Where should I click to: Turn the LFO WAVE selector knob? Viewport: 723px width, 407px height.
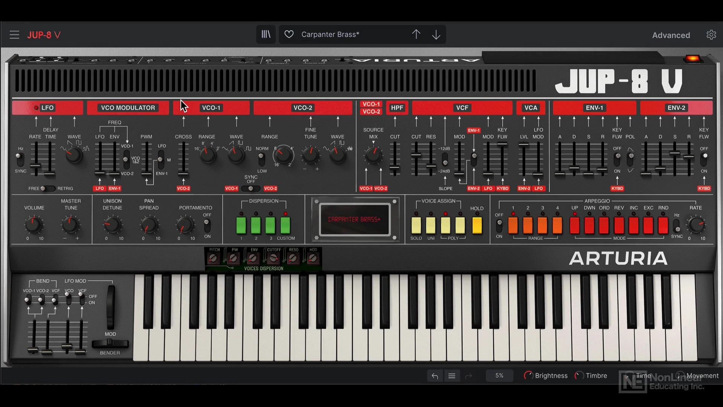click(x=74, y=155)
